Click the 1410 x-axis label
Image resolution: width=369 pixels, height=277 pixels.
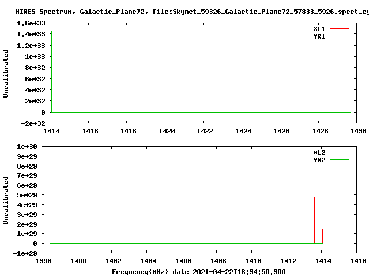[x=253, y=261]
